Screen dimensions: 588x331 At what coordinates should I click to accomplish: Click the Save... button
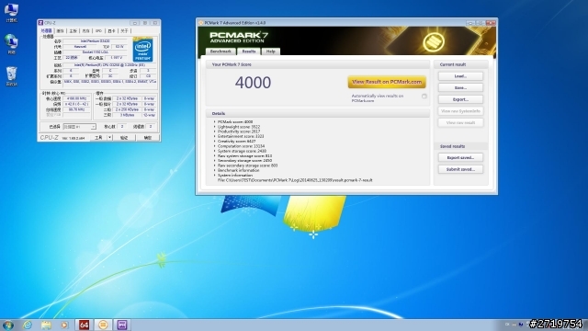click(460, 88)
